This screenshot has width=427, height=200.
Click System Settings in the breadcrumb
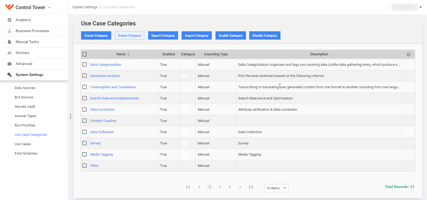pyautogui.click(x=85, y=7)
